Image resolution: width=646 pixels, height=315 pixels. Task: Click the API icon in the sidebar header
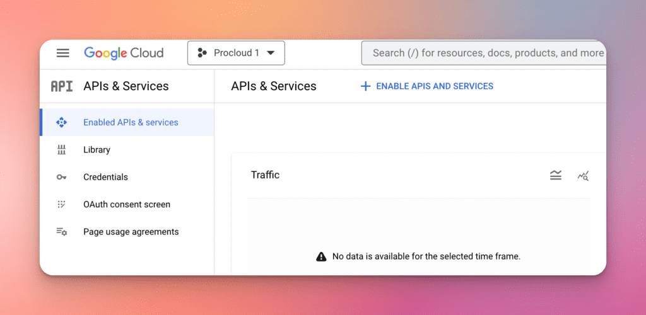pyautogui.click(x=62, y=86)
